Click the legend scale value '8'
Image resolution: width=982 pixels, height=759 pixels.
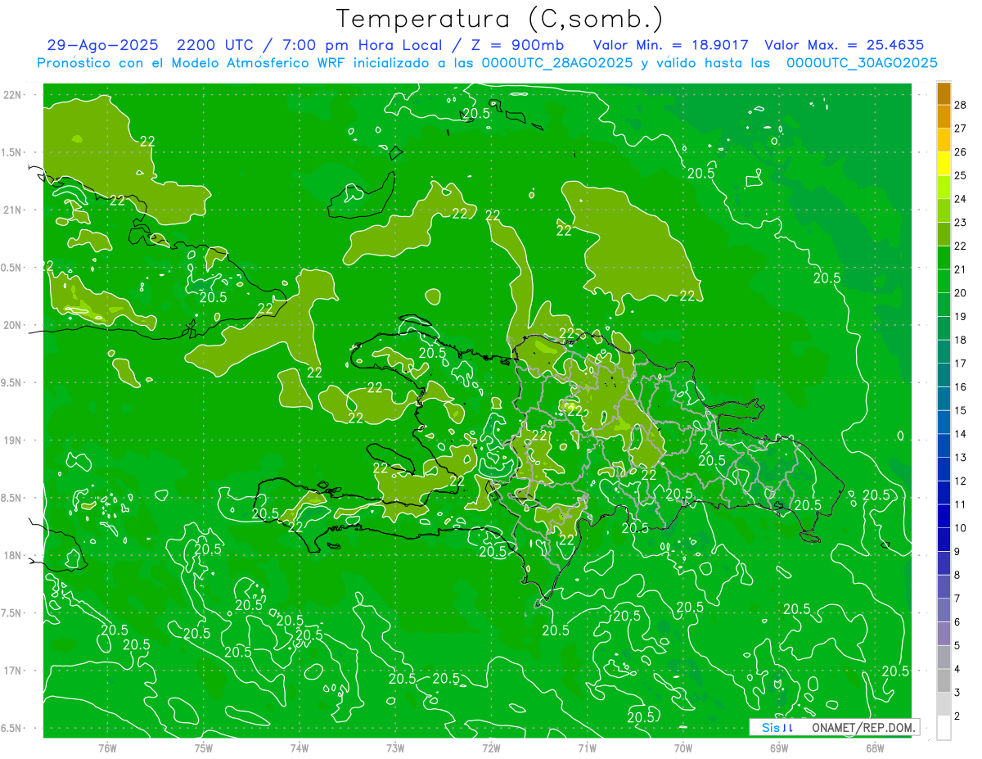point(957,575)
